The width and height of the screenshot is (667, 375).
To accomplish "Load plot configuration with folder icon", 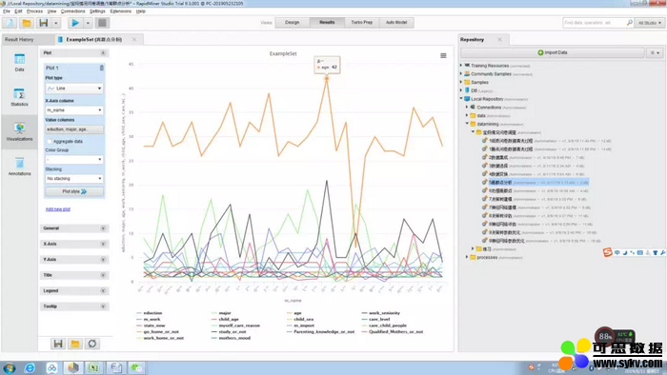I will coord(75,344).
